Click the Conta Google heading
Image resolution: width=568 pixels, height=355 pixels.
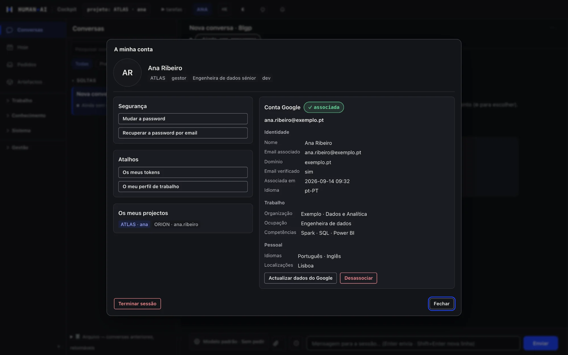282,107
